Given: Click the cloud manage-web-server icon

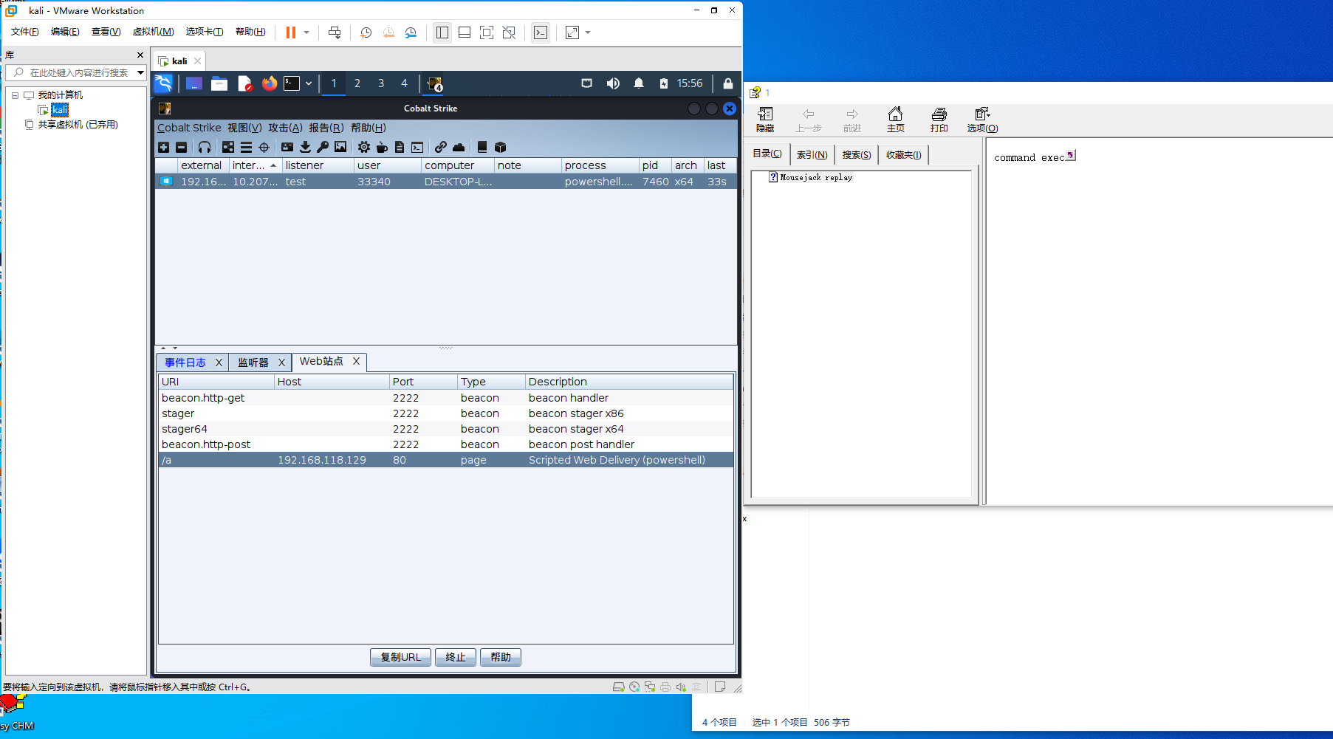Looking at the screenshot, I should tap(459, 147).
